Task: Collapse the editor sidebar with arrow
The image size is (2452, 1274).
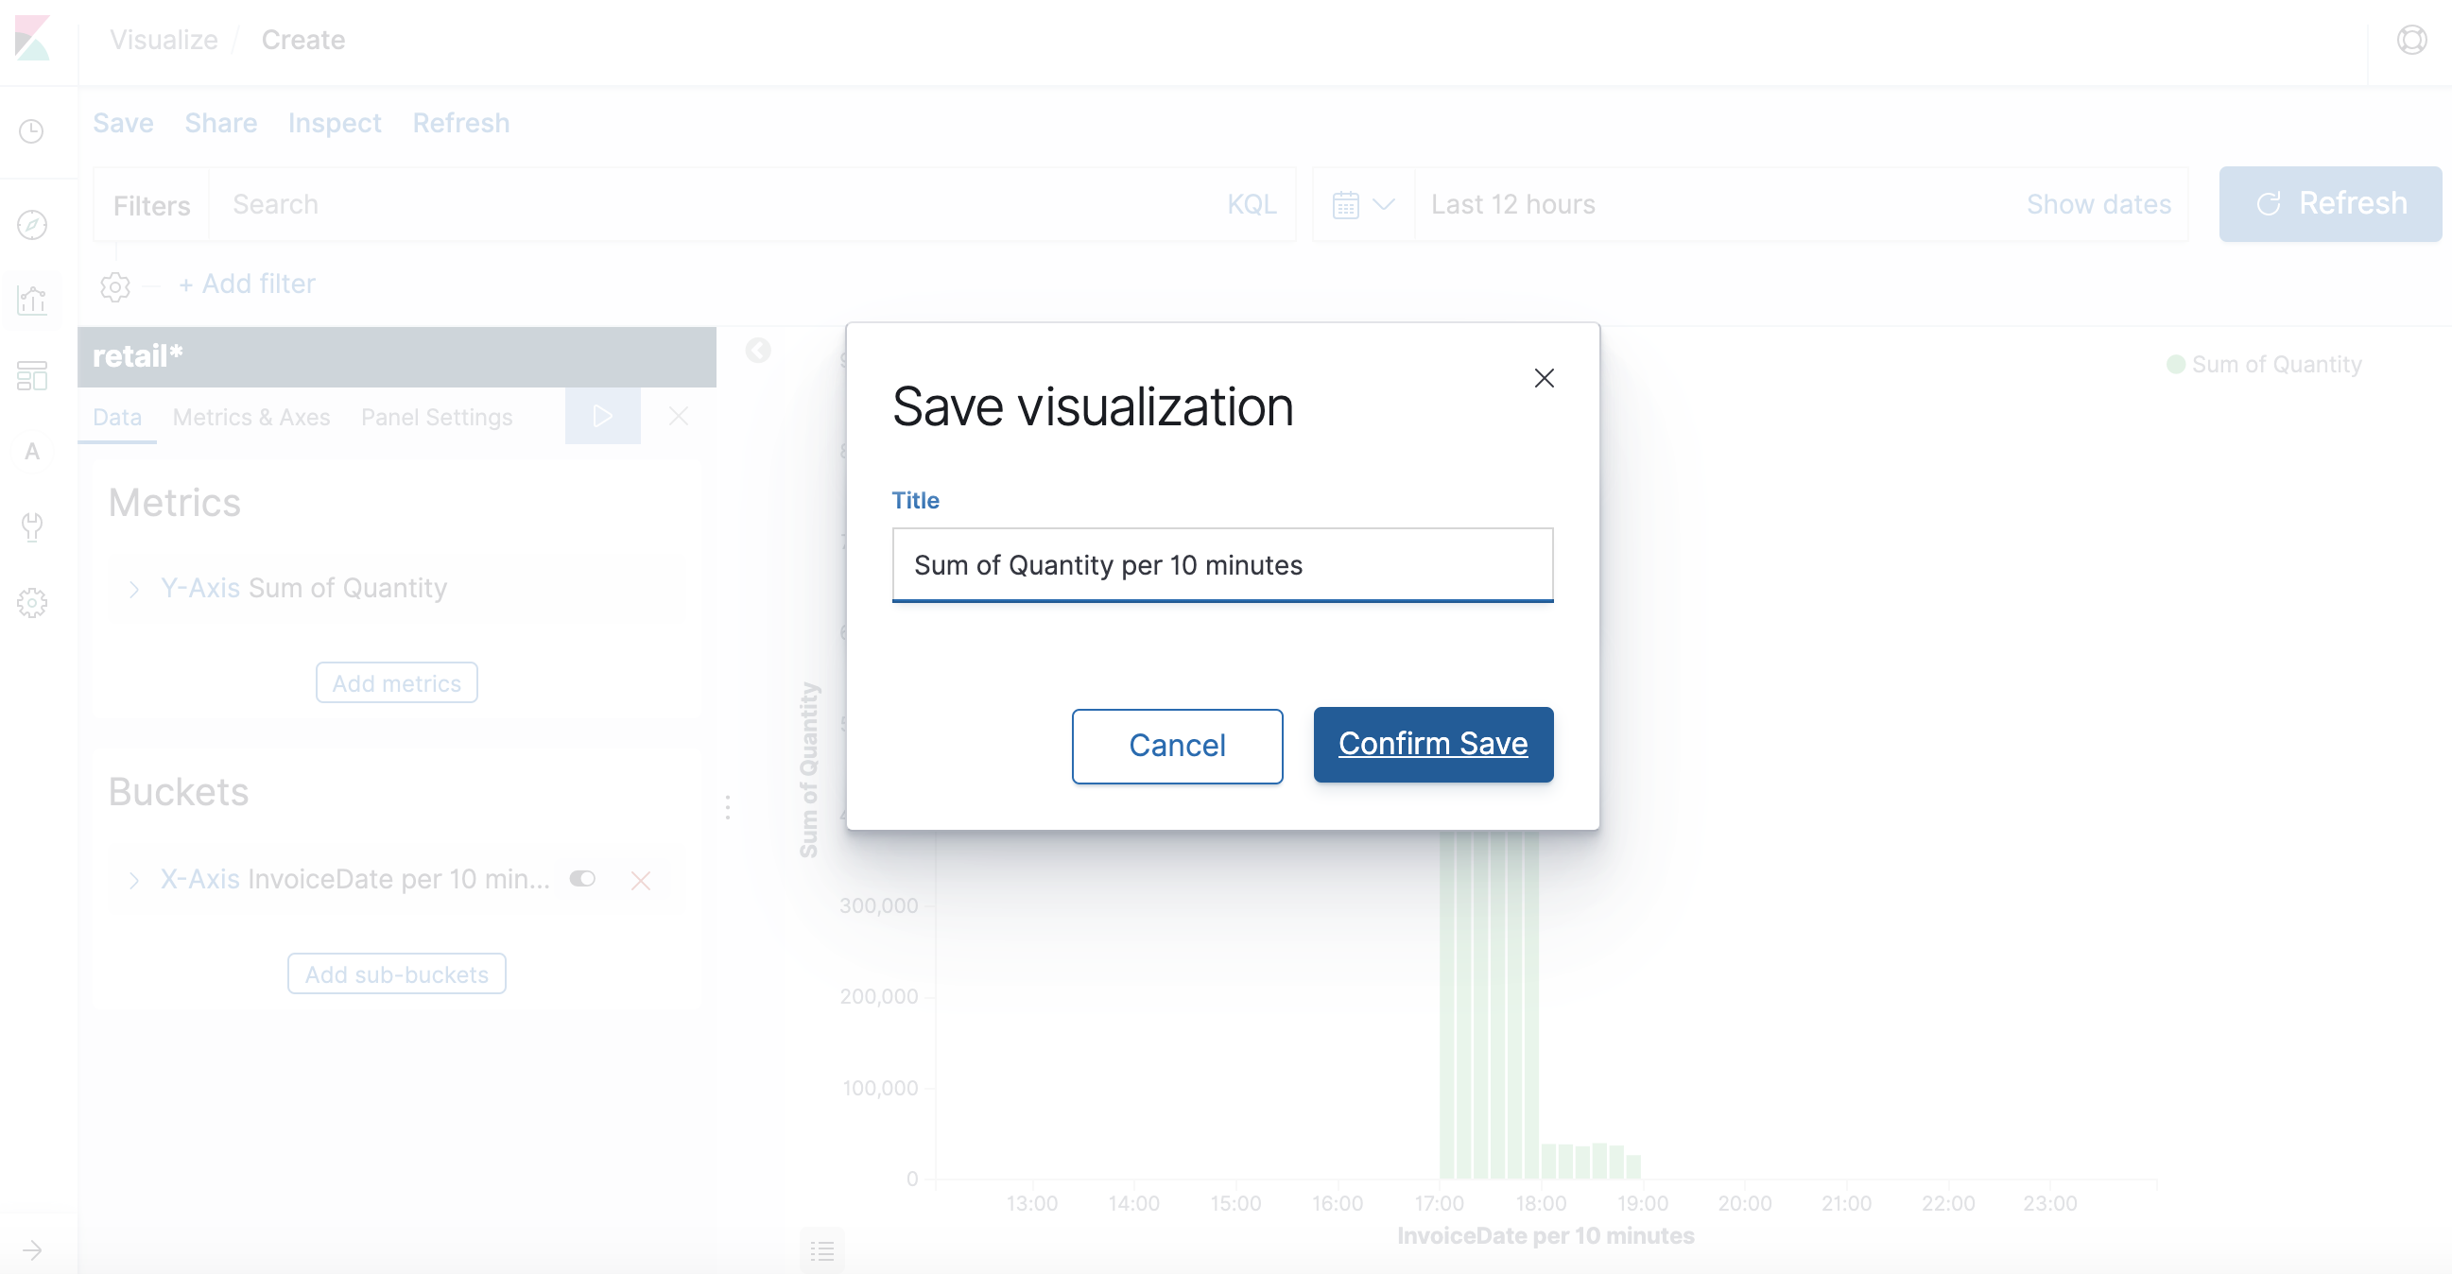Action: (758, 351)
